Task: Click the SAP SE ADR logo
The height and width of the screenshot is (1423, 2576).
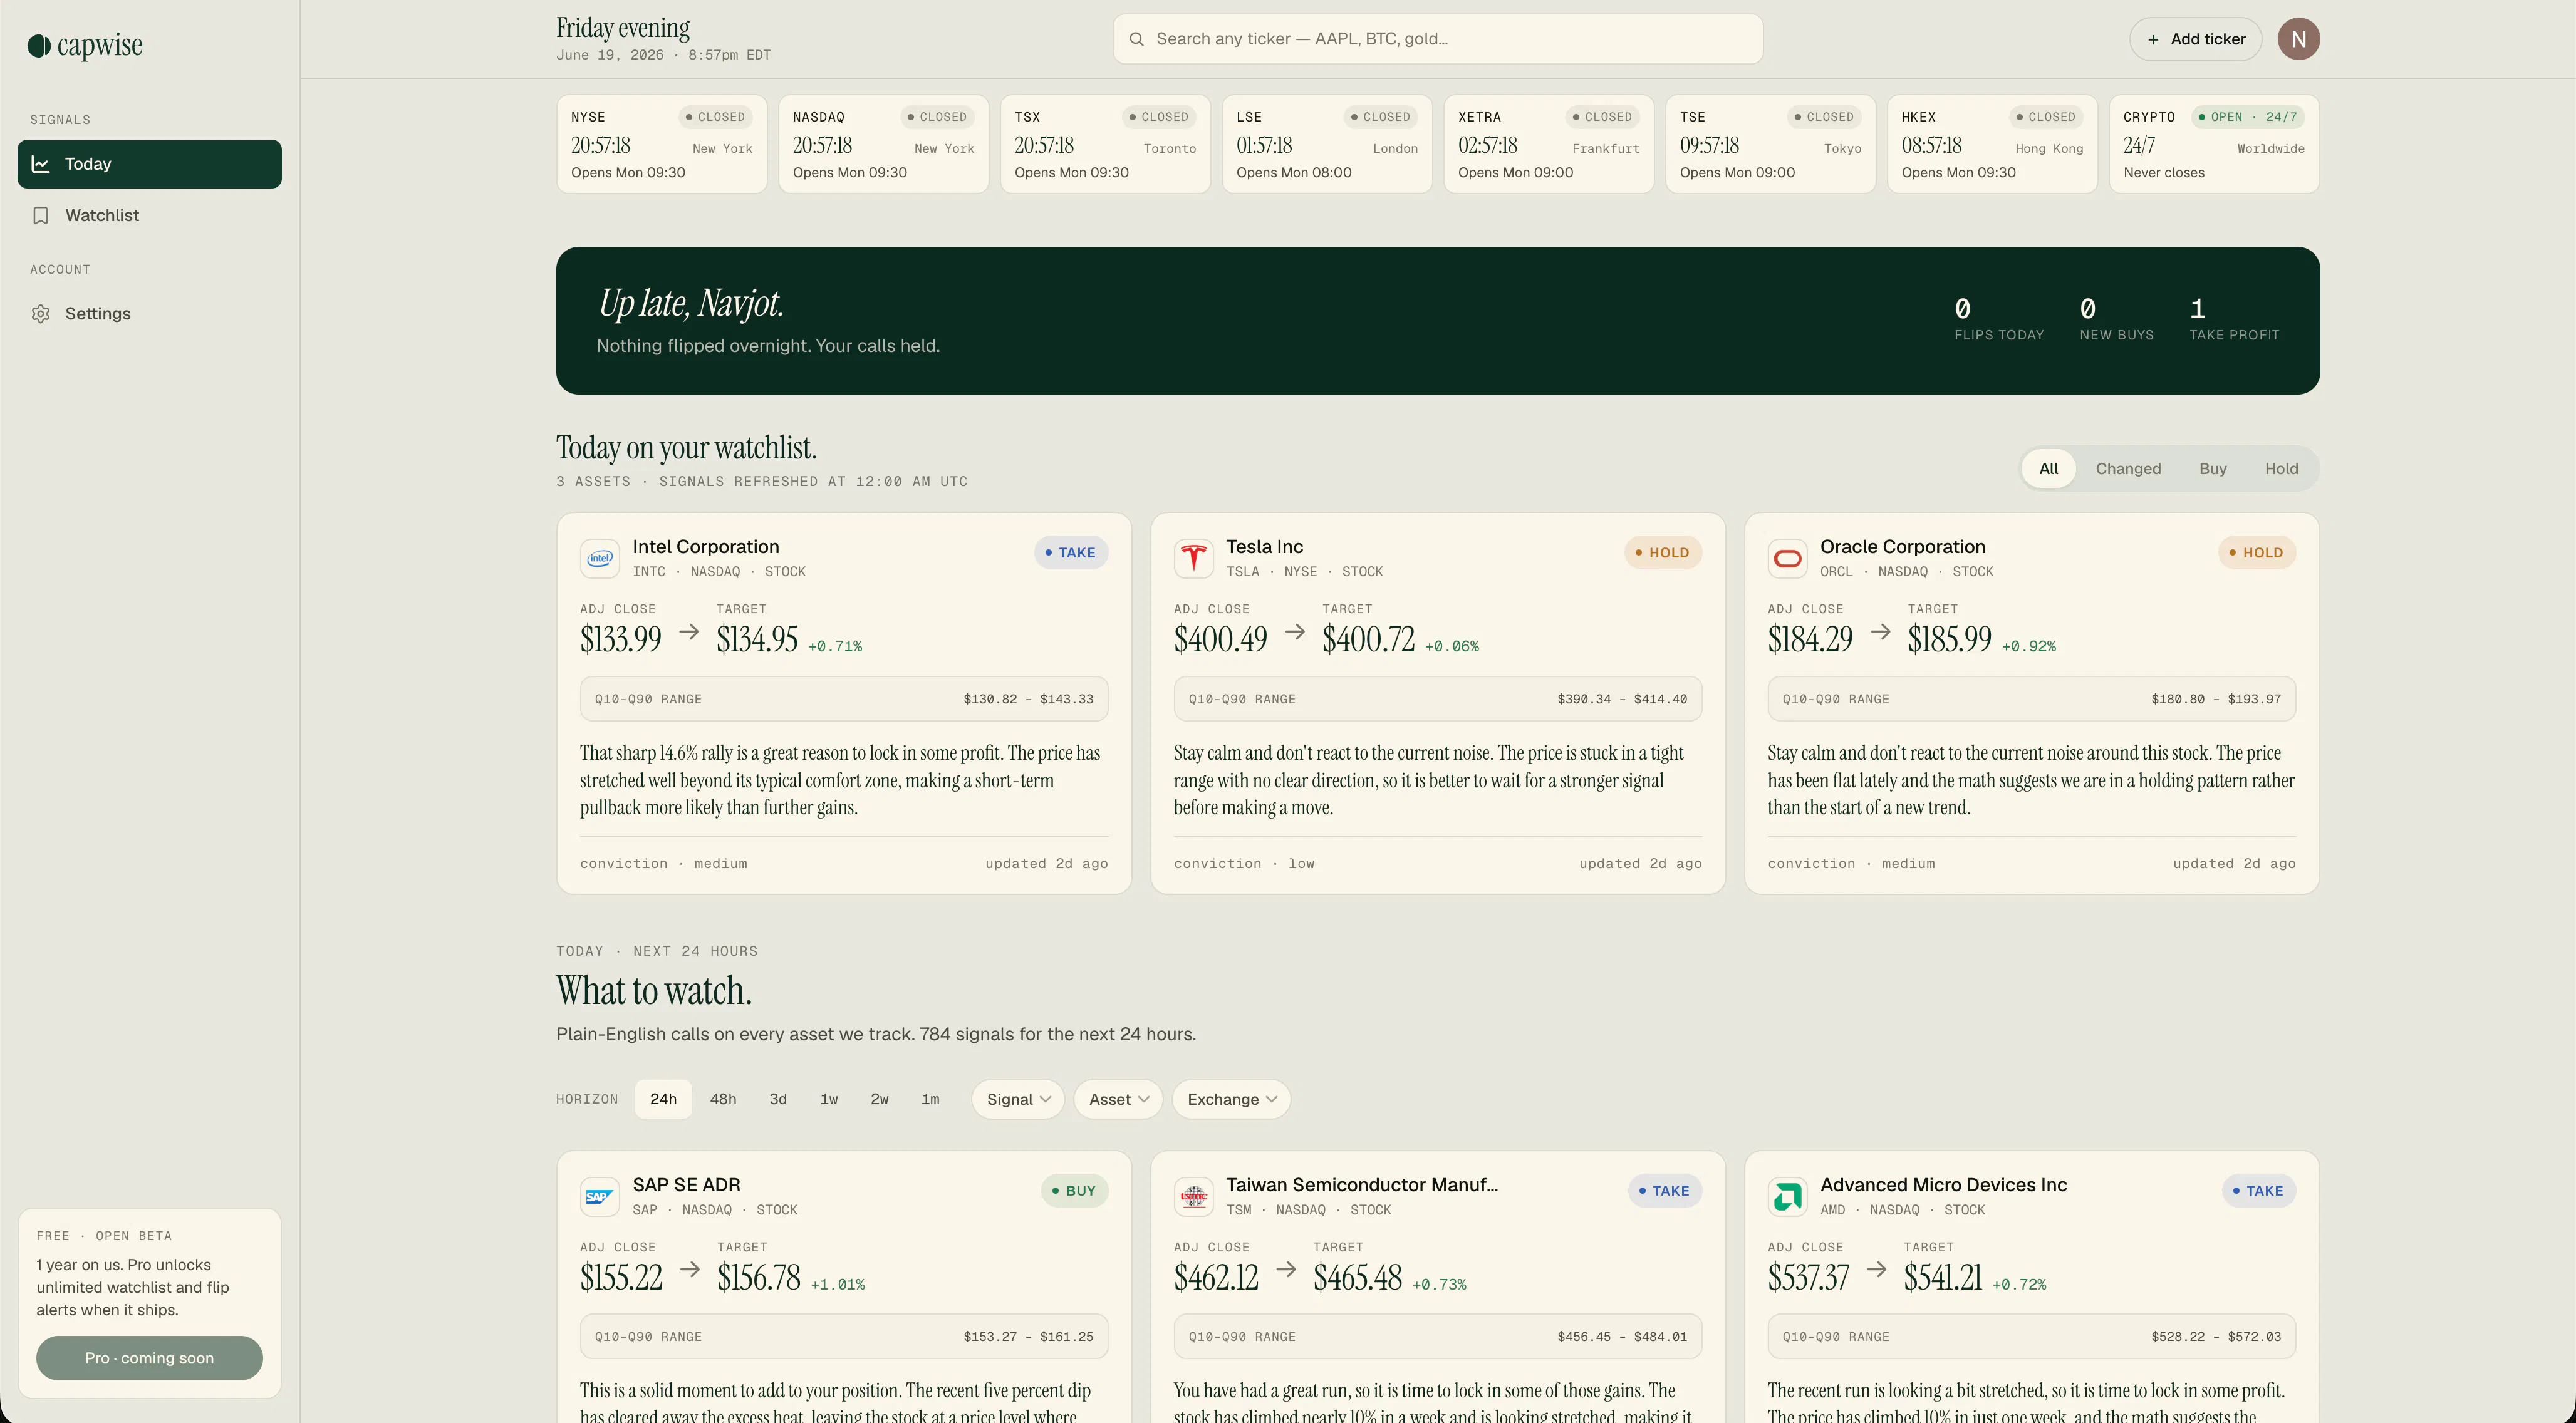Action: 600,1196
